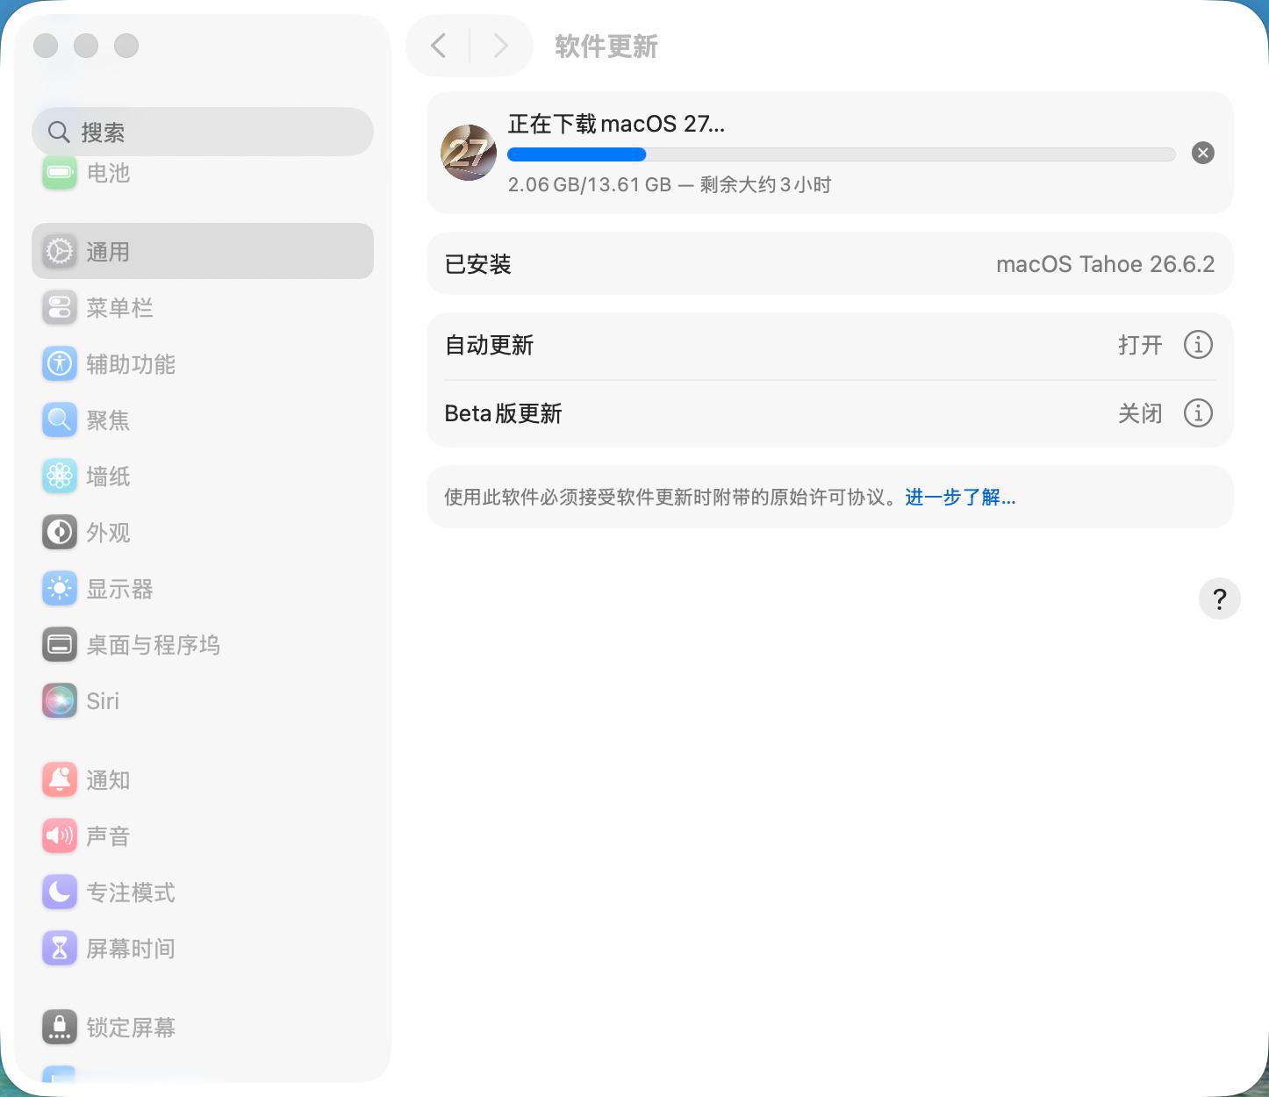
Task: Show info for 自动更新
Action: coord(1198,345)
